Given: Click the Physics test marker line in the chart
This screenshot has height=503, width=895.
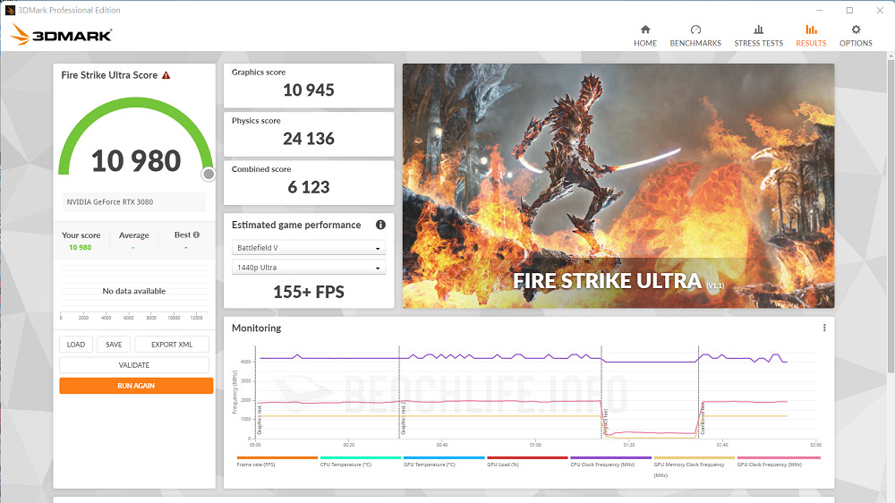Looking at the screenshot, I should click(x=601, y=392).
